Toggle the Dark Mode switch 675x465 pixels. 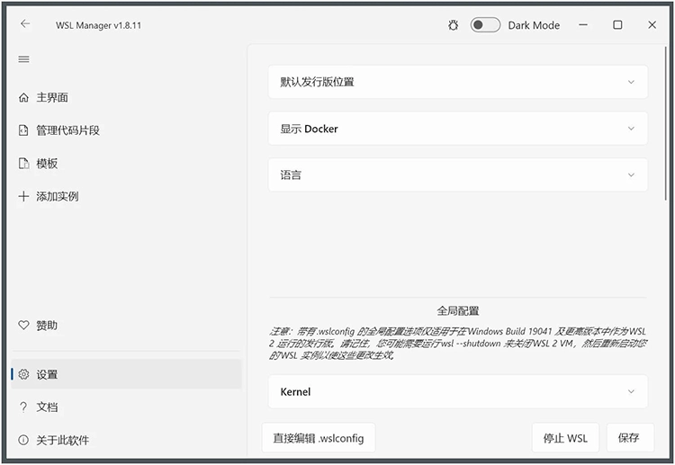485,25
